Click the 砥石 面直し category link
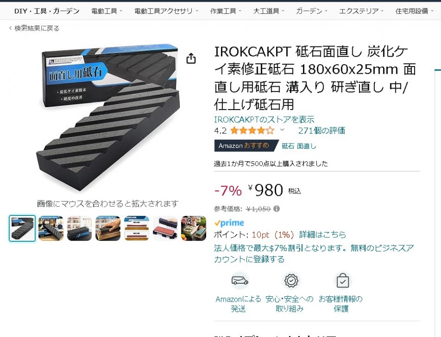The width and height of the screenshot is (441, 337). [299, 146]
